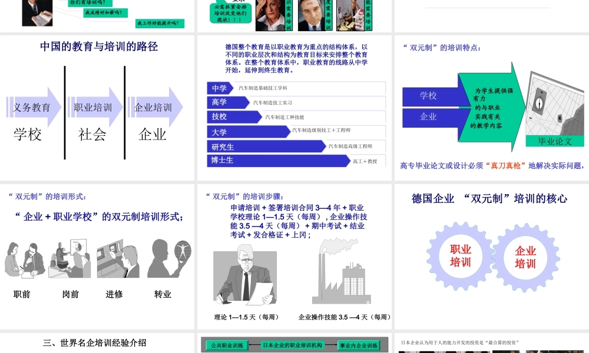Click the green box 我工作好能提升吗?
The image size is (589, 353).
pyautogui.click(x=160, y=24)
